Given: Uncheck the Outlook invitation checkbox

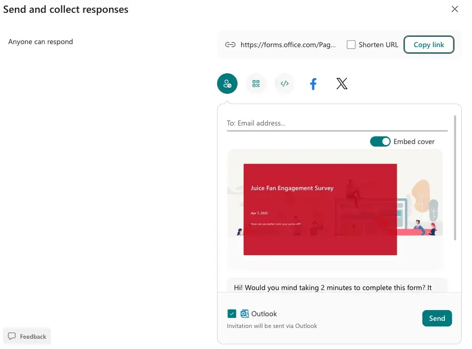Looking at the screenshot, I should click(232, 313).
